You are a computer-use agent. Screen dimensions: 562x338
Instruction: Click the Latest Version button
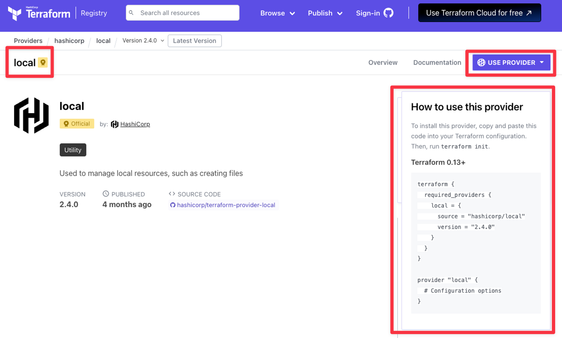195,41
